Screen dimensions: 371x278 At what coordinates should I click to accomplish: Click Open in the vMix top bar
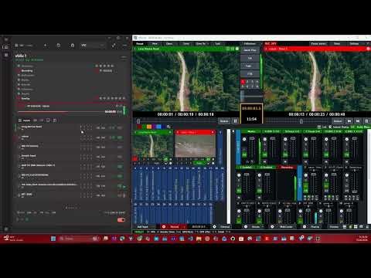(x=169, y=44)
